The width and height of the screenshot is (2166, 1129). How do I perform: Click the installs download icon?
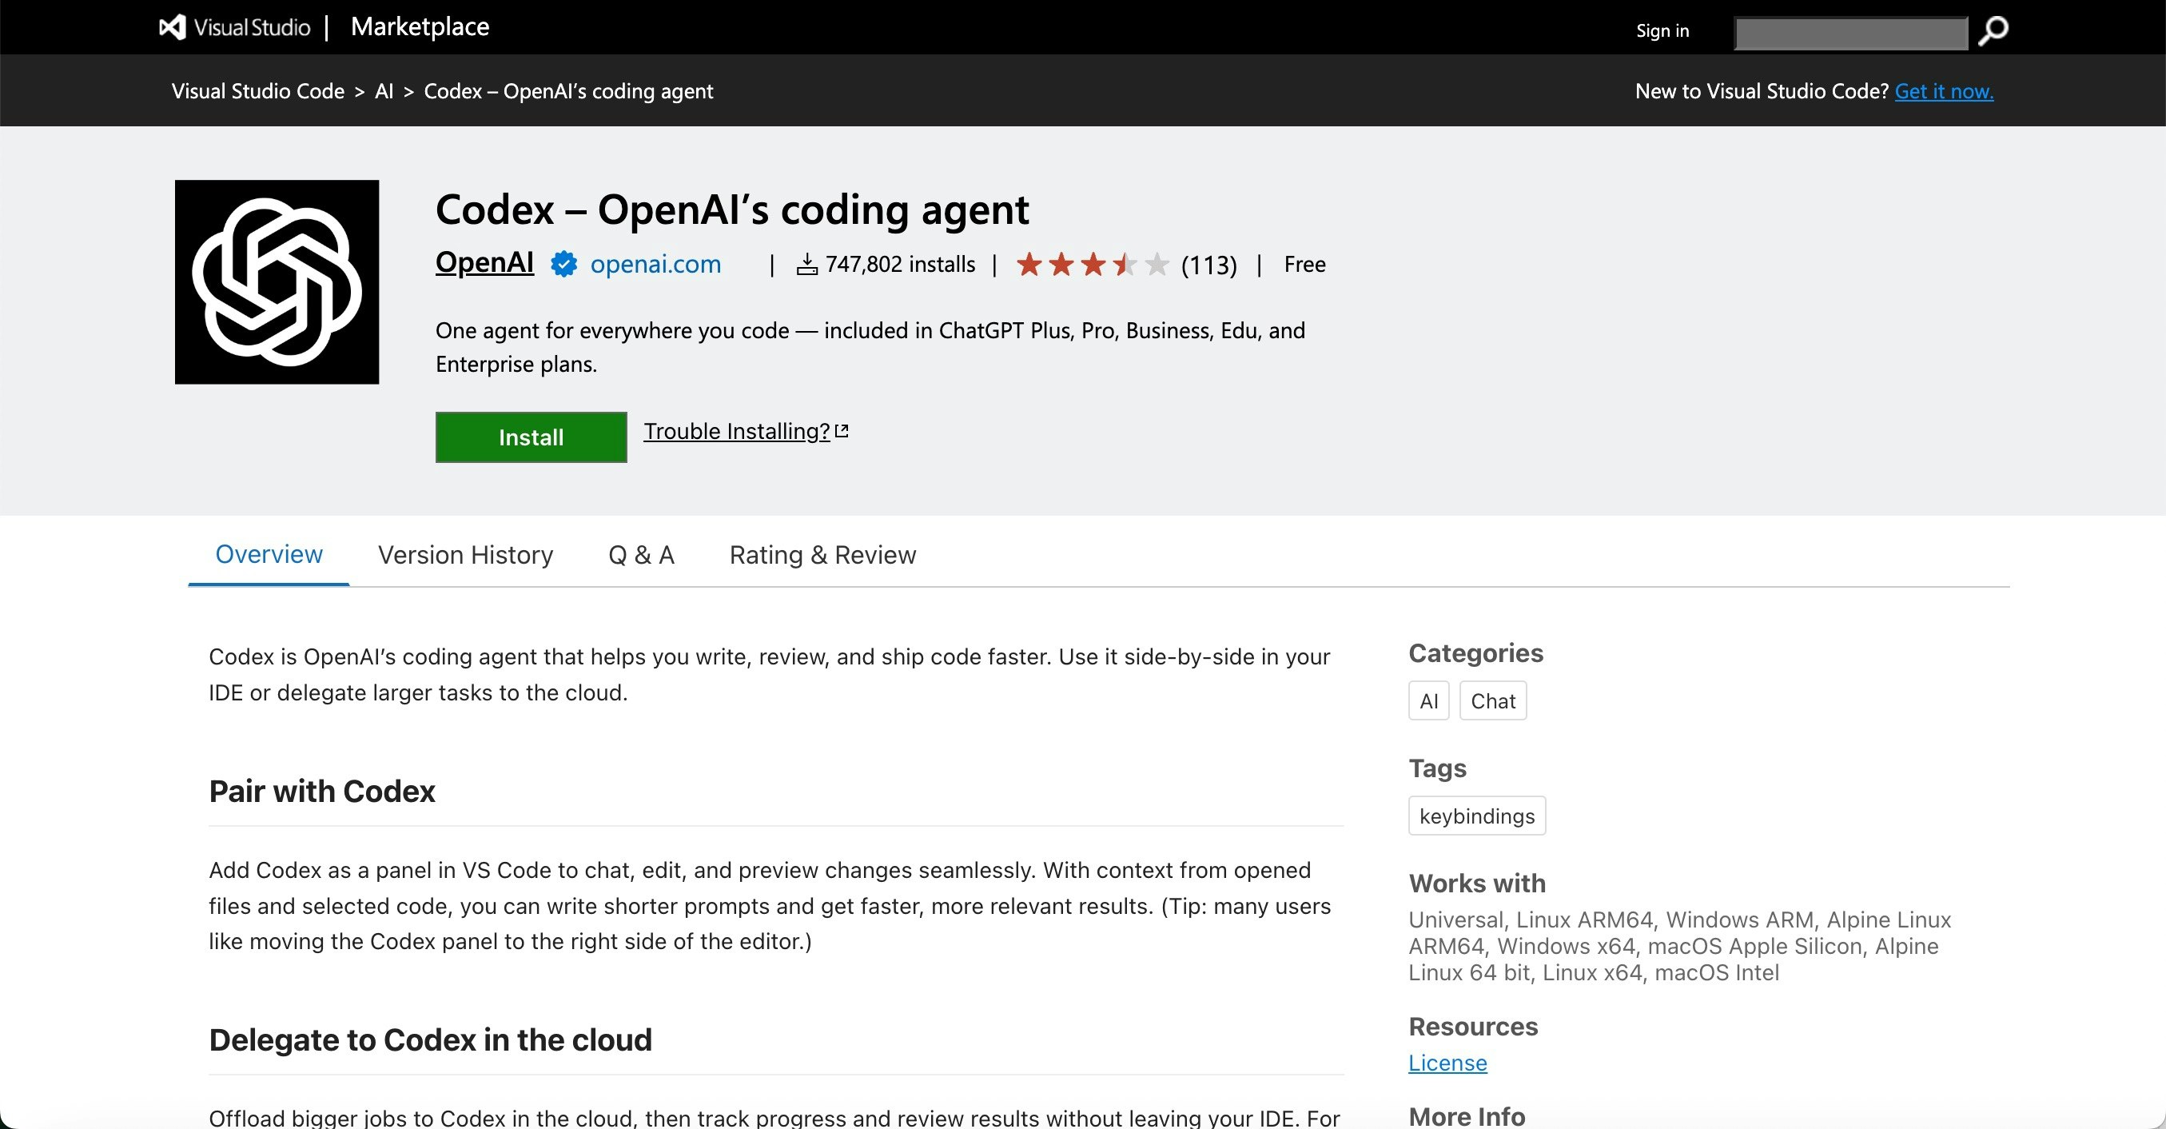click(x=806, y=265)
